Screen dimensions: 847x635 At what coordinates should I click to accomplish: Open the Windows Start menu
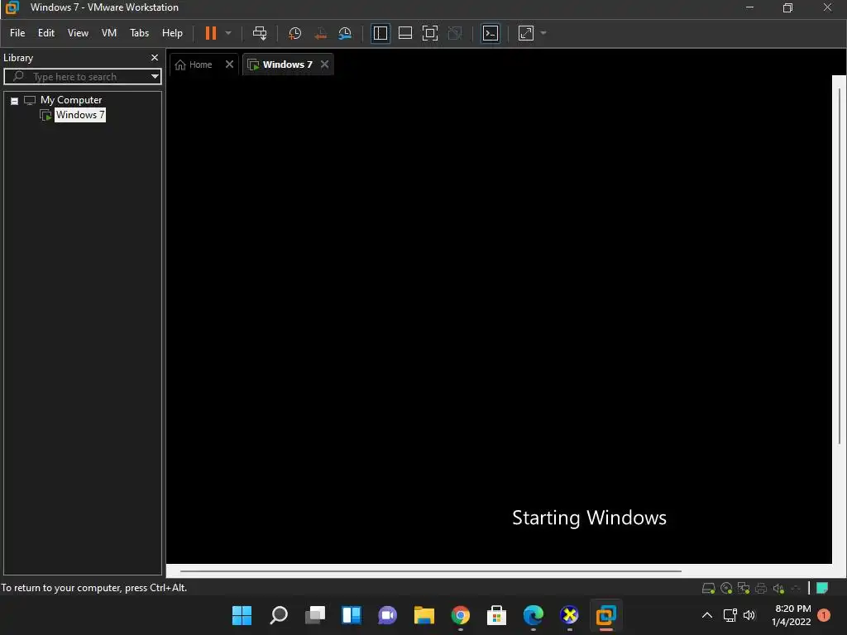click(242, 615)
